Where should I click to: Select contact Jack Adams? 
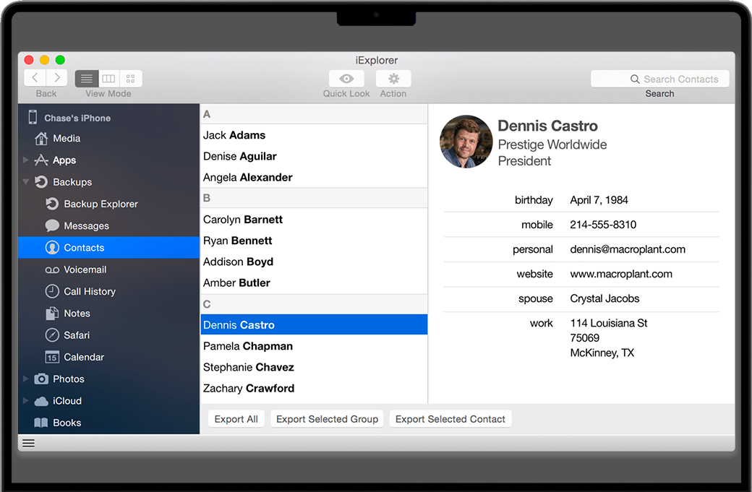[314, 135]
